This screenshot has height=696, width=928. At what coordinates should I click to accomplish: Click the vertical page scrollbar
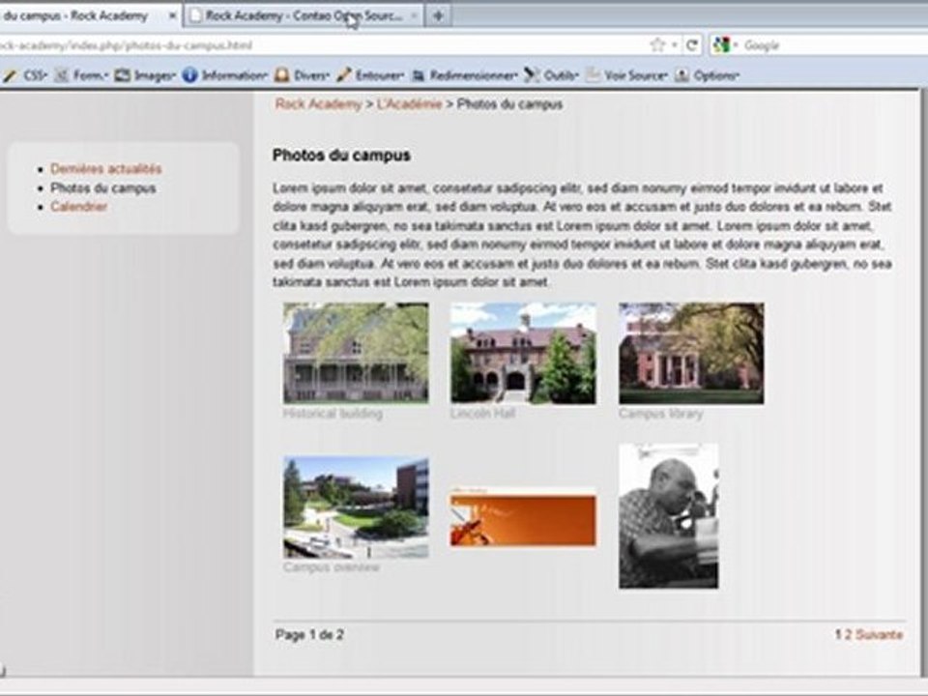coord(924,382)
